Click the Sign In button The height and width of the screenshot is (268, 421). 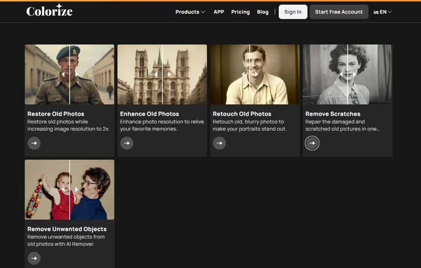(293, 12)
